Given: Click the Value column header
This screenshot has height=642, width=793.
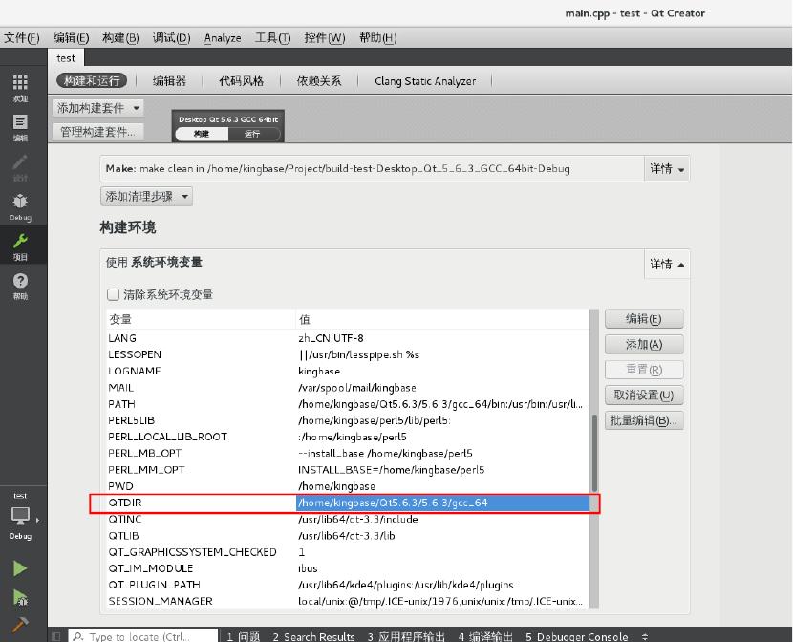Looking at the screenshot, I should tap(442, 319).
